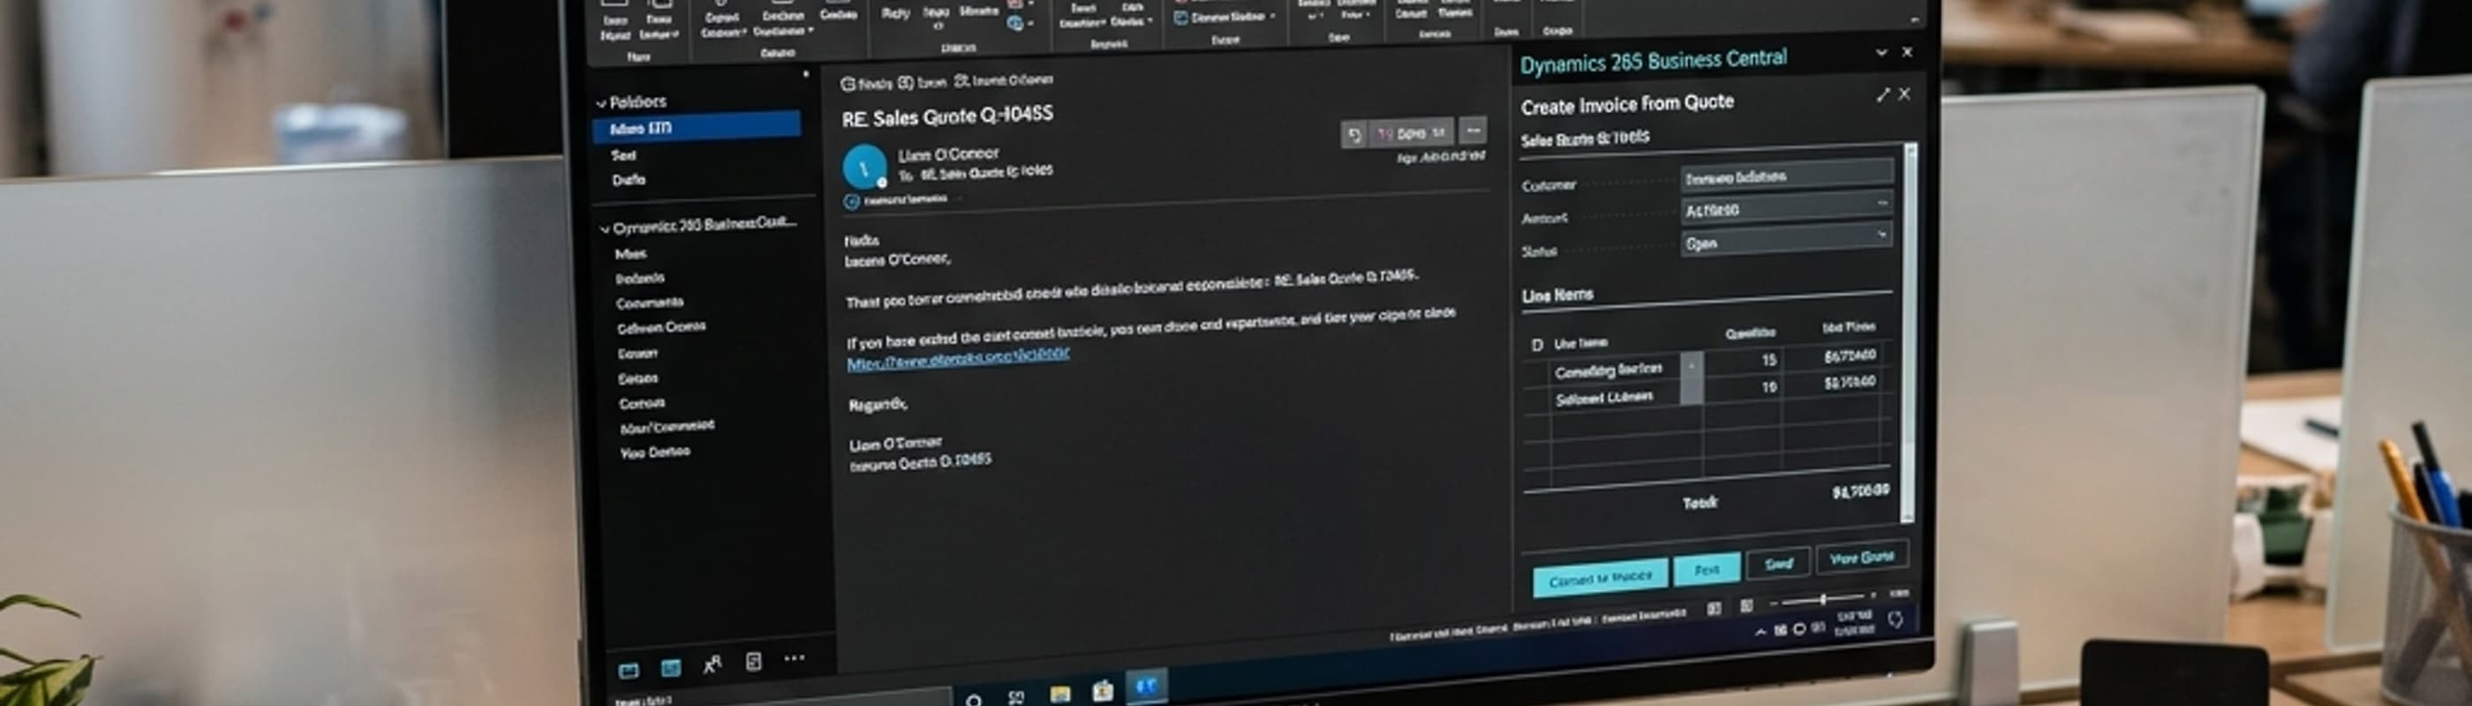The image size is (2472, 706).
Task: Switch to normal reading view icon in status bar
Action: [x=1714, y=608]
